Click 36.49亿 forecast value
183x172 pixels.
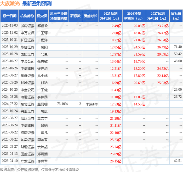click(x=163, y=47)
